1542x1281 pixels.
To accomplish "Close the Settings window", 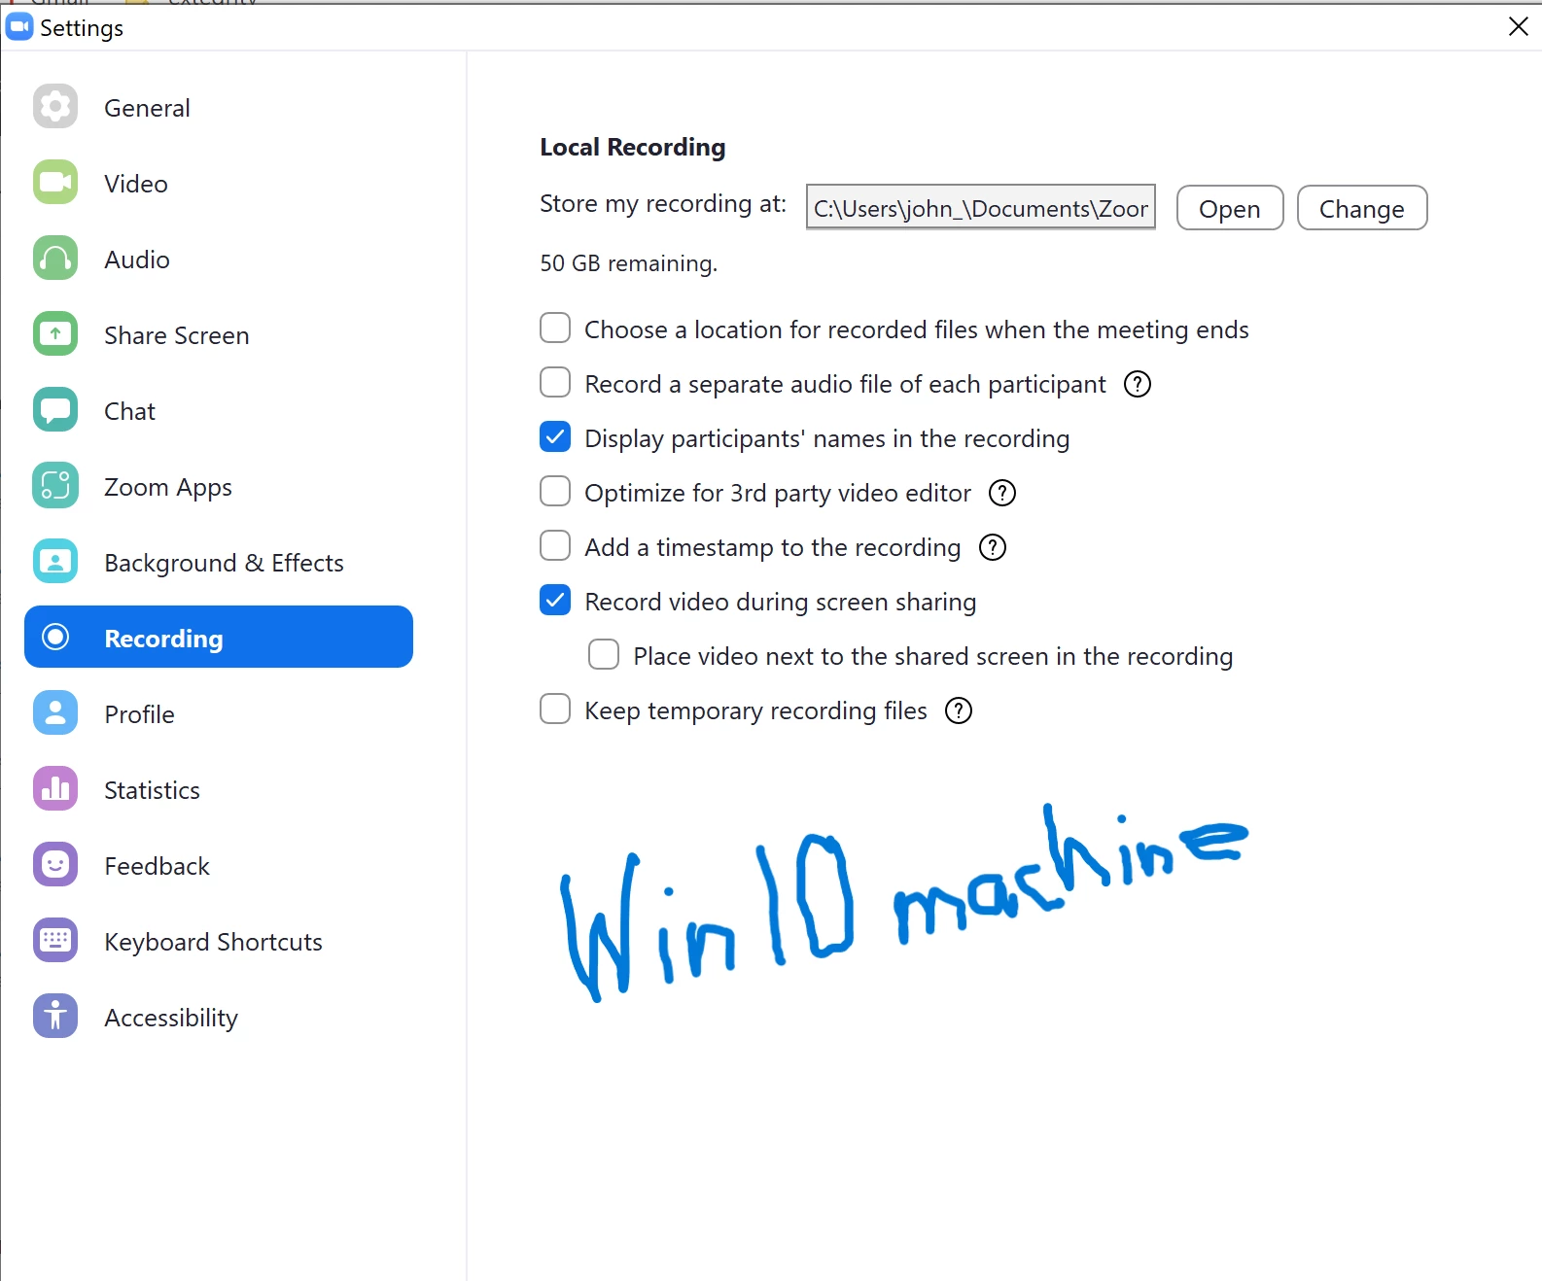I will [x=1518, y=26].
